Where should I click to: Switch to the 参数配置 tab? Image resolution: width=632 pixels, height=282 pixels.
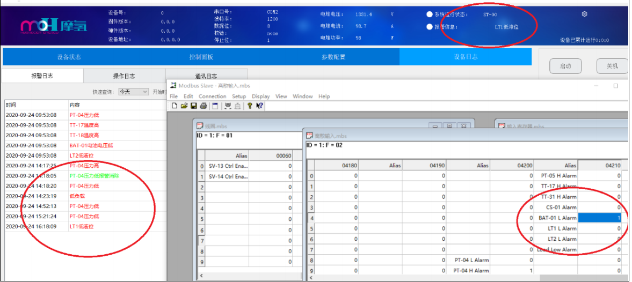(333, 57)
